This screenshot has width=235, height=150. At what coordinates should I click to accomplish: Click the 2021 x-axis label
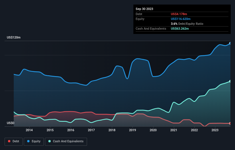174,130
